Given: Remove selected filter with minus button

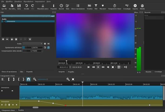Looking at the screenshot, I should (x=7, y=39).
